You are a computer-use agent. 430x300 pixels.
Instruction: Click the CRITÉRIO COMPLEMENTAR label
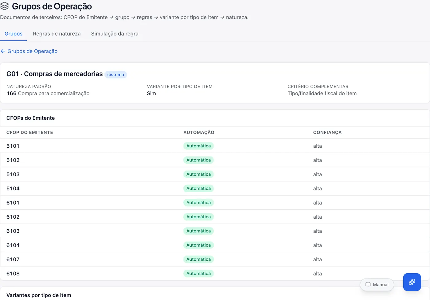(x=318, y=87)
